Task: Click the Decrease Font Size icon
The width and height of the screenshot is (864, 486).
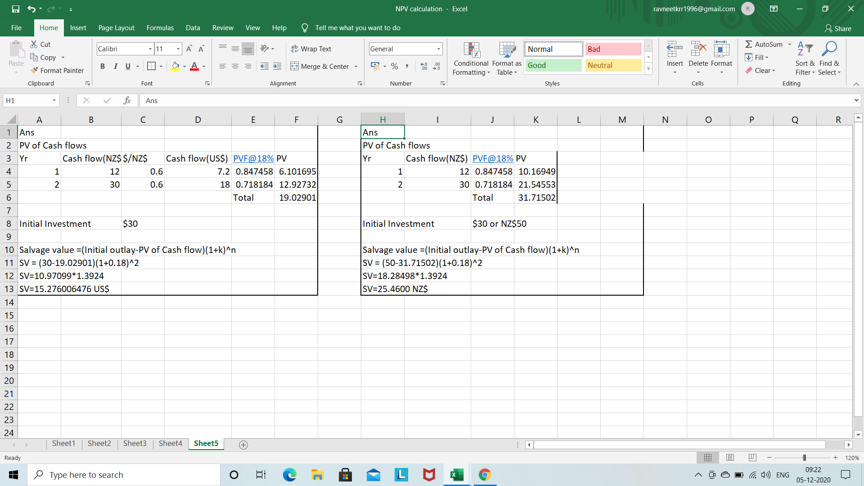Action: click(x=201, y=49)
